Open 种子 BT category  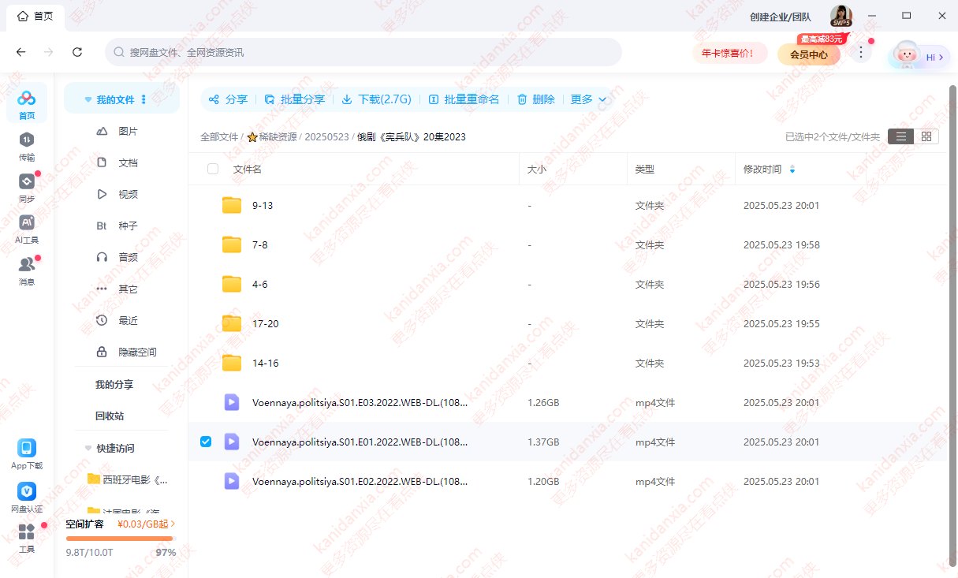128,226
